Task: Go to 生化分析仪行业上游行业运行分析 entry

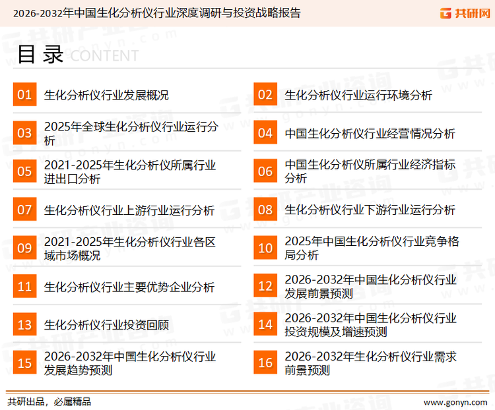Action: 129,210
